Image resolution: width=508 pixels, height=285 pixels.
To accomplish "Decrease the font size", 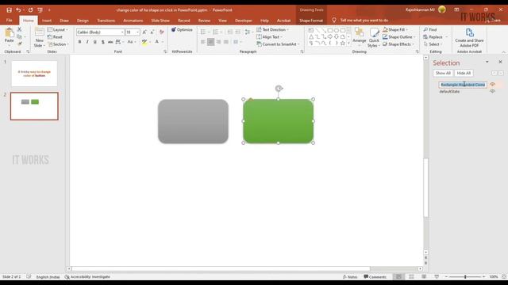I will point(152,32).
